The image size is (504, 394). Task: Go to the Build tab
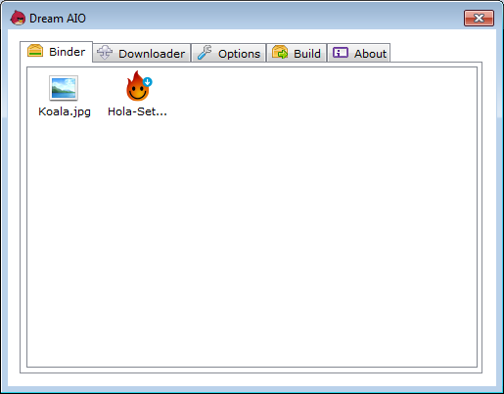click(x=297, y=53)
